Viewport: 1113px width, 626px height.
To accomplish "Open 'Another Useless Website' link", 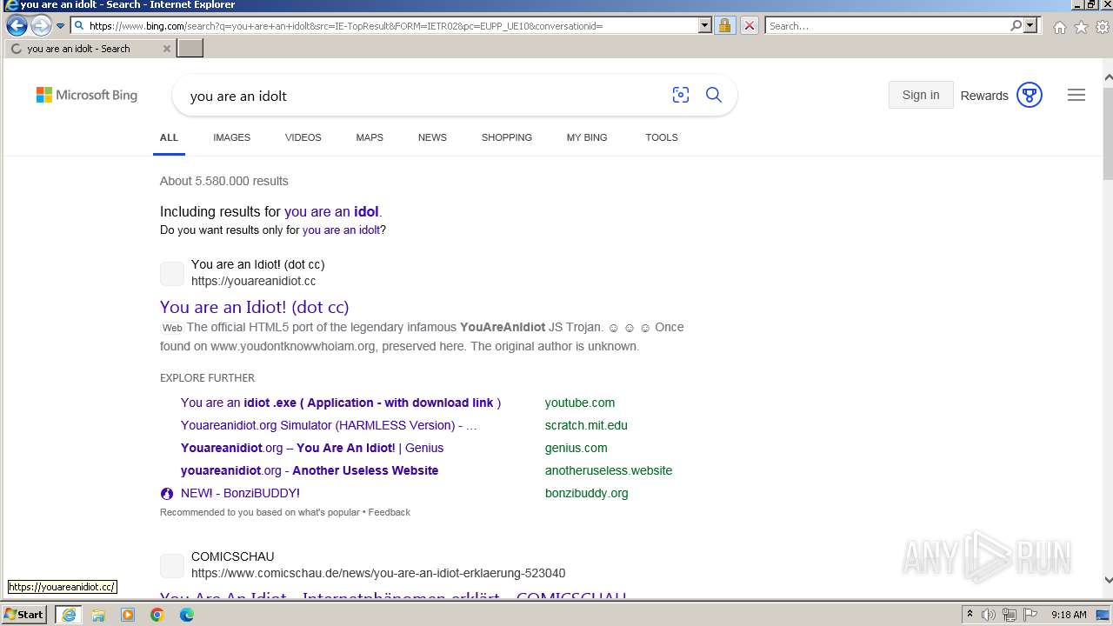I will coord(310,470).
